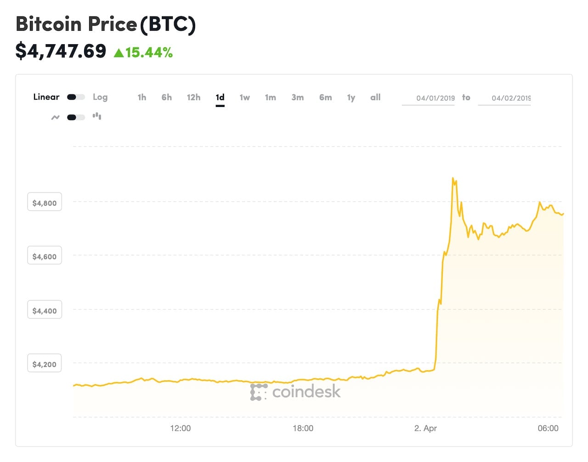Image resolution: width=588 pixels, height=462 pixels.
Task: Select the 1h time range
Action: (142, 97)
